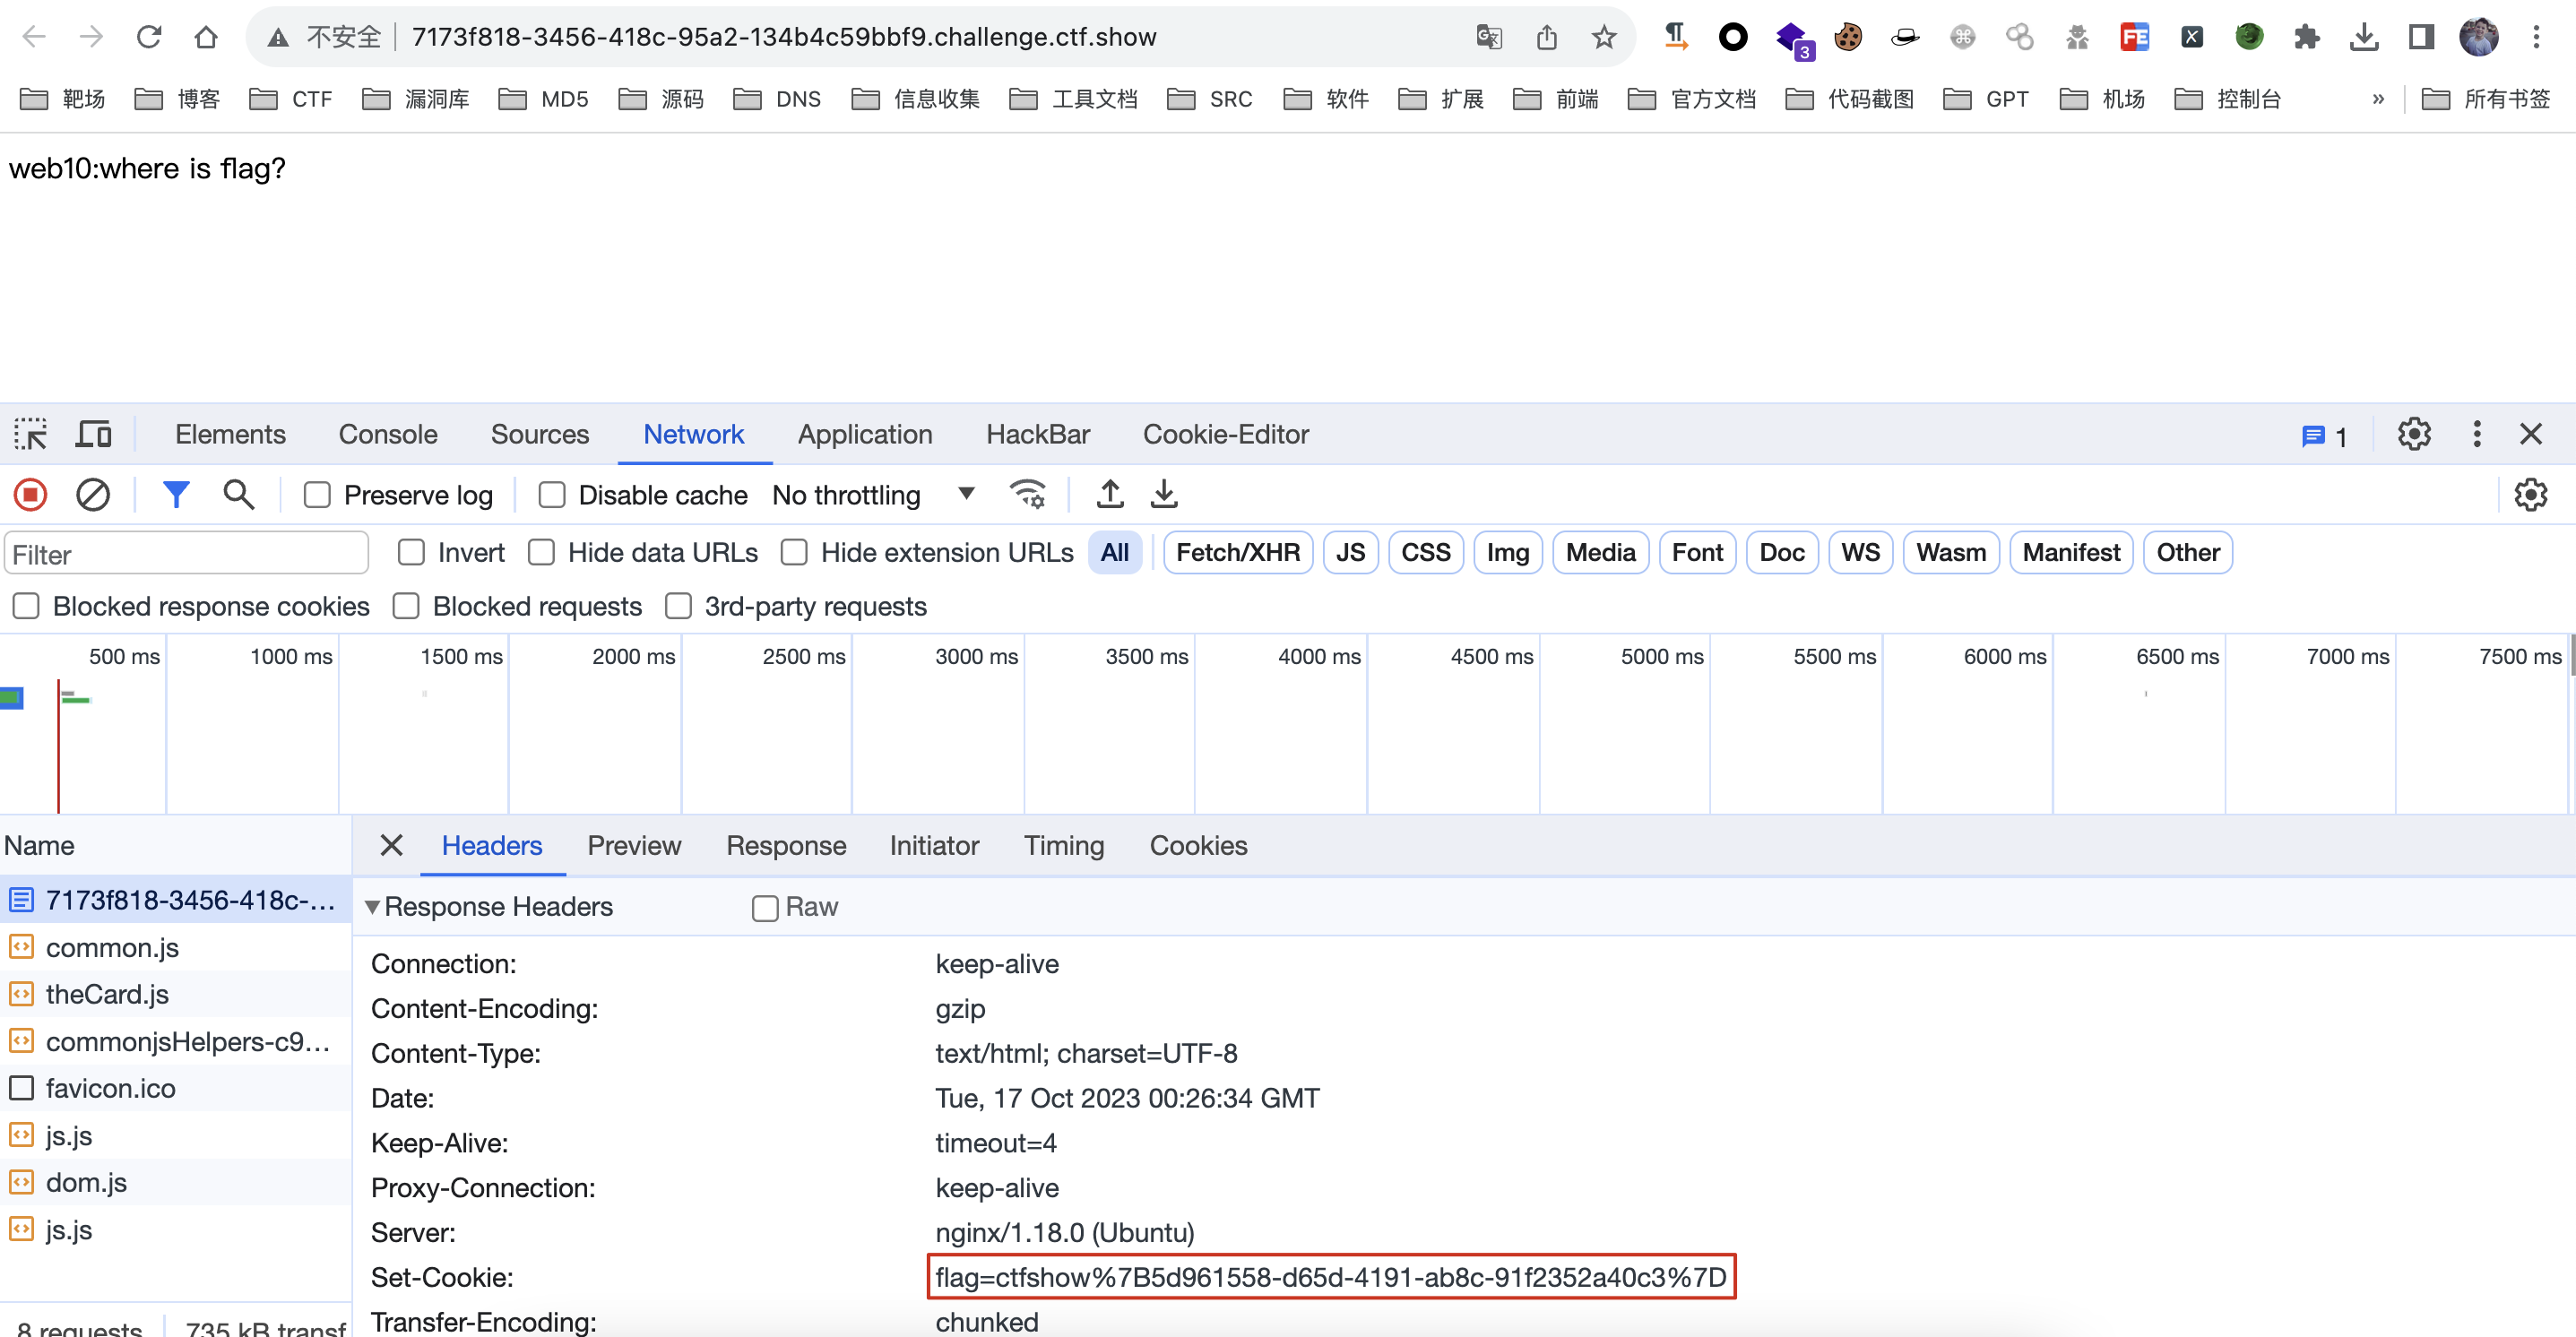Viewport: 2576px width, 1337px height.
Task: Open the Google Translate page icon
Action: pos(1488,37)
